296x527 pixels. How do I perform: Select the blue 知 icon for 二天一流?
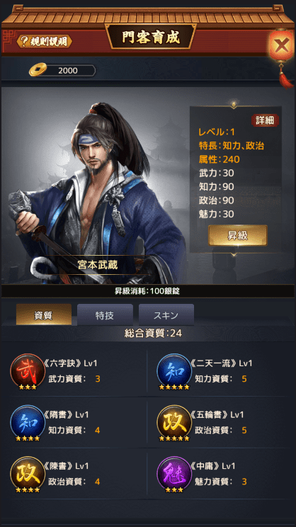point(174,370)
